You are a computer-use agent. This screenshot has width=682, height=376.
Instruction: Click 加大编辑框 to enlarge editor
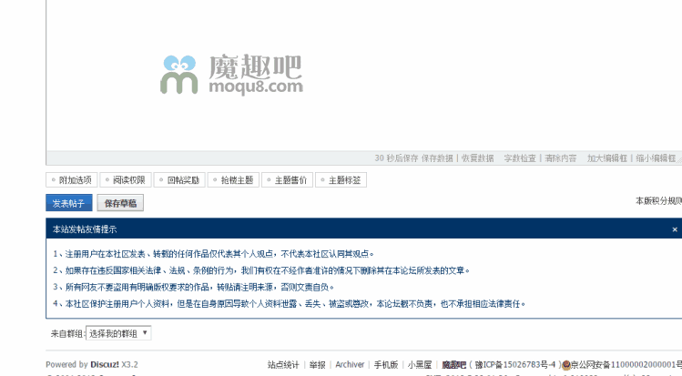click(x=607, y=158)
